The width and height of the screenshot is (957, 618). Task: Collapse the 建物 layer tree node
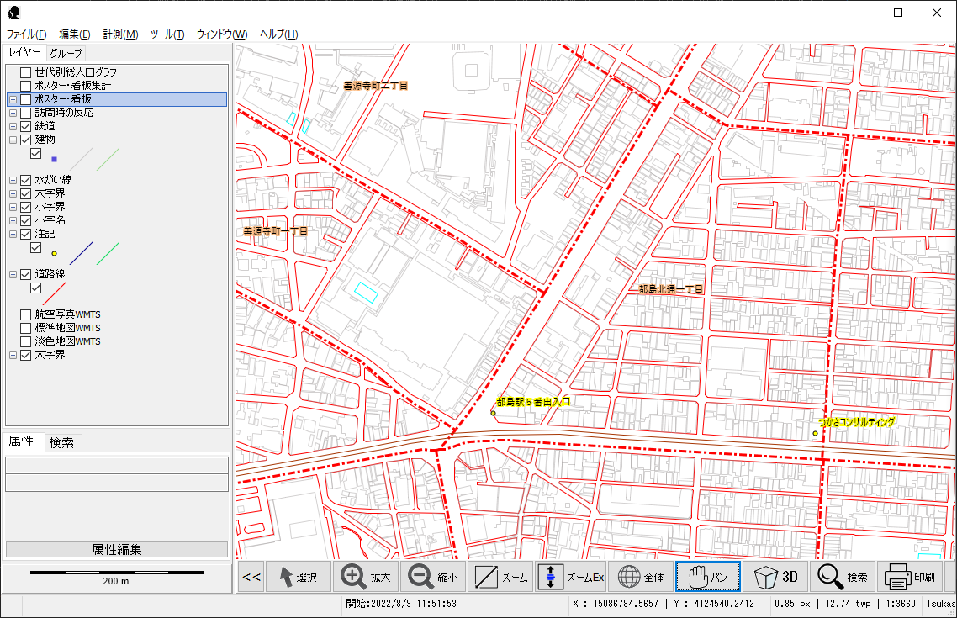click(13, 140)
